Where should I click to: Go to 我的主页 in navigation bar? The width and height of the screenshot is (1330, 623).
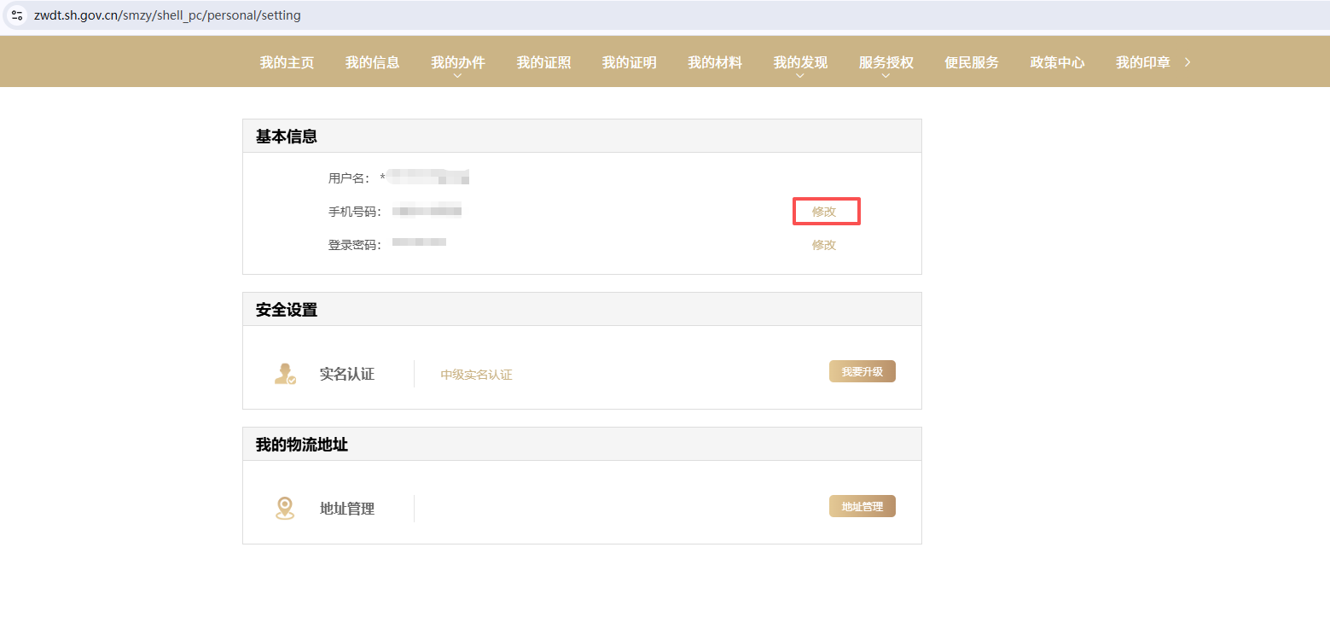[287, 62]
